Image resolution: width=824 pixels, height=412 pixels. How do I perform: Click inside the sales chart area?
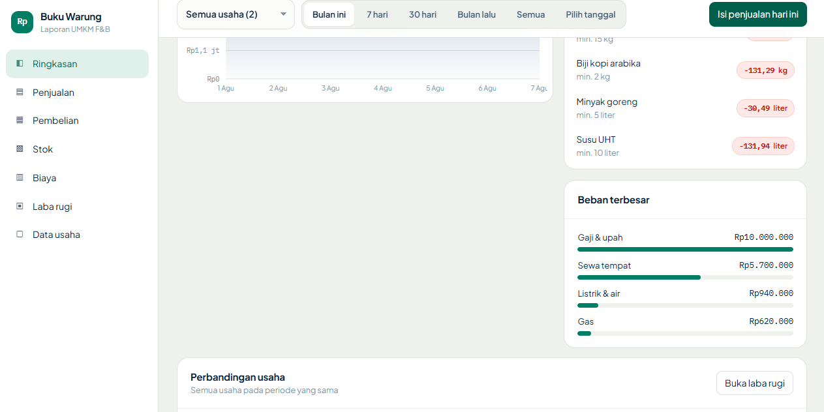[383, 57]
